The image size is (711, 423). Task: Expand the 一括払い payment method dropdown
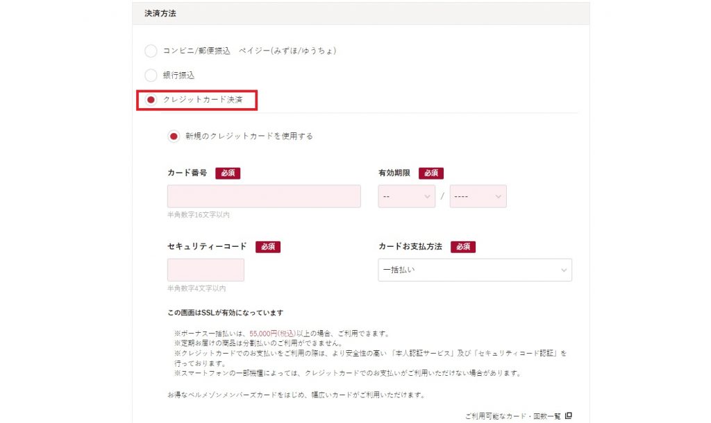tap(475, 270)
